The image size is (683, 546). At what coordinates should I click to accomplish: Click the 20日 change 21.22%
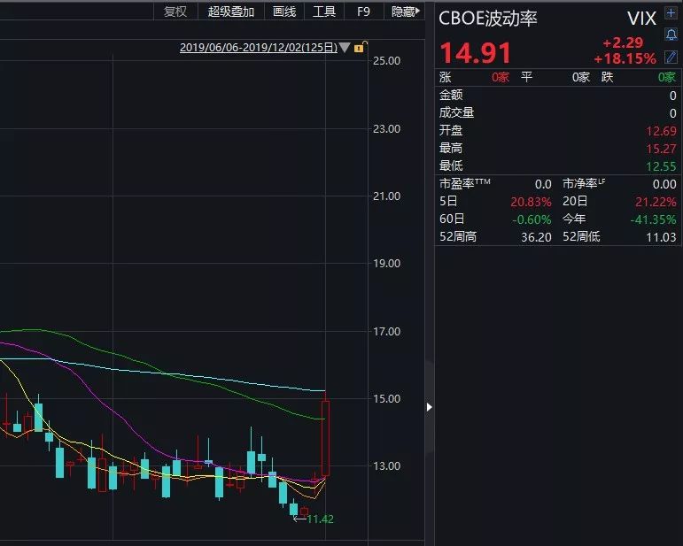tap(656, 202)
